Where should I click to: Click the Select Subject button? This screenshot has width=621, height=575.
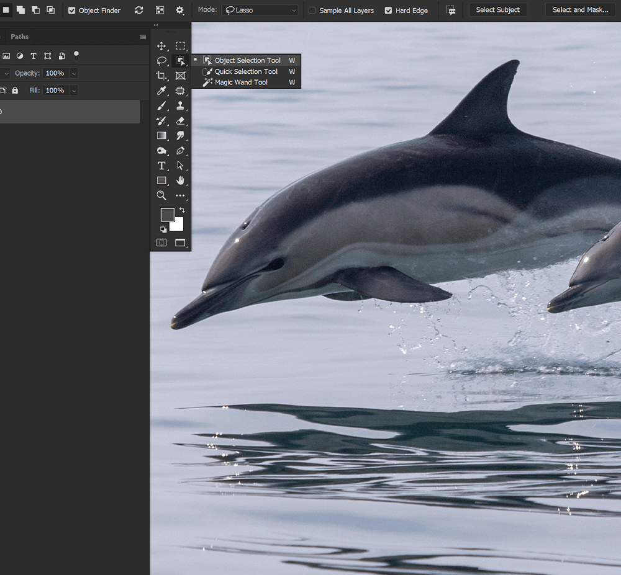point(498,10)
